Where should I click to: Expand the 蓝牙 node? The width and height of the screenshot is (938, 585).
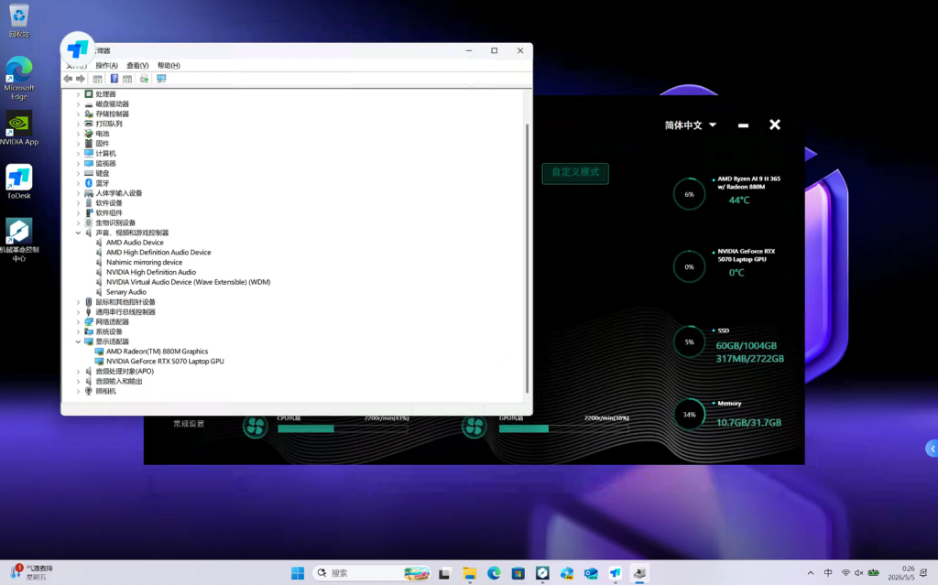78,183
